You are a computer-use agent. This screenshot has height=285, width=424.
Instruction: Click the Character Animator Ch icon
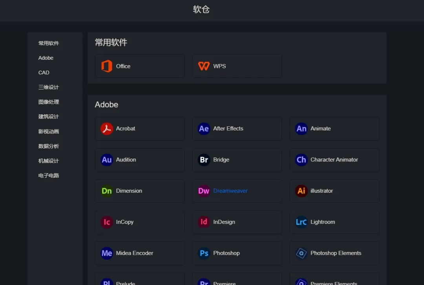301,160
